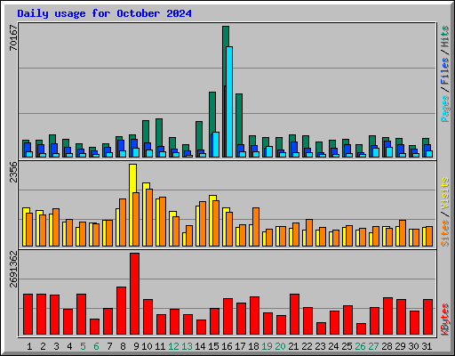This screenshot has height=356, width=455.
Task: Select the red KBytes bar for day 21
Action: point(294,314)
